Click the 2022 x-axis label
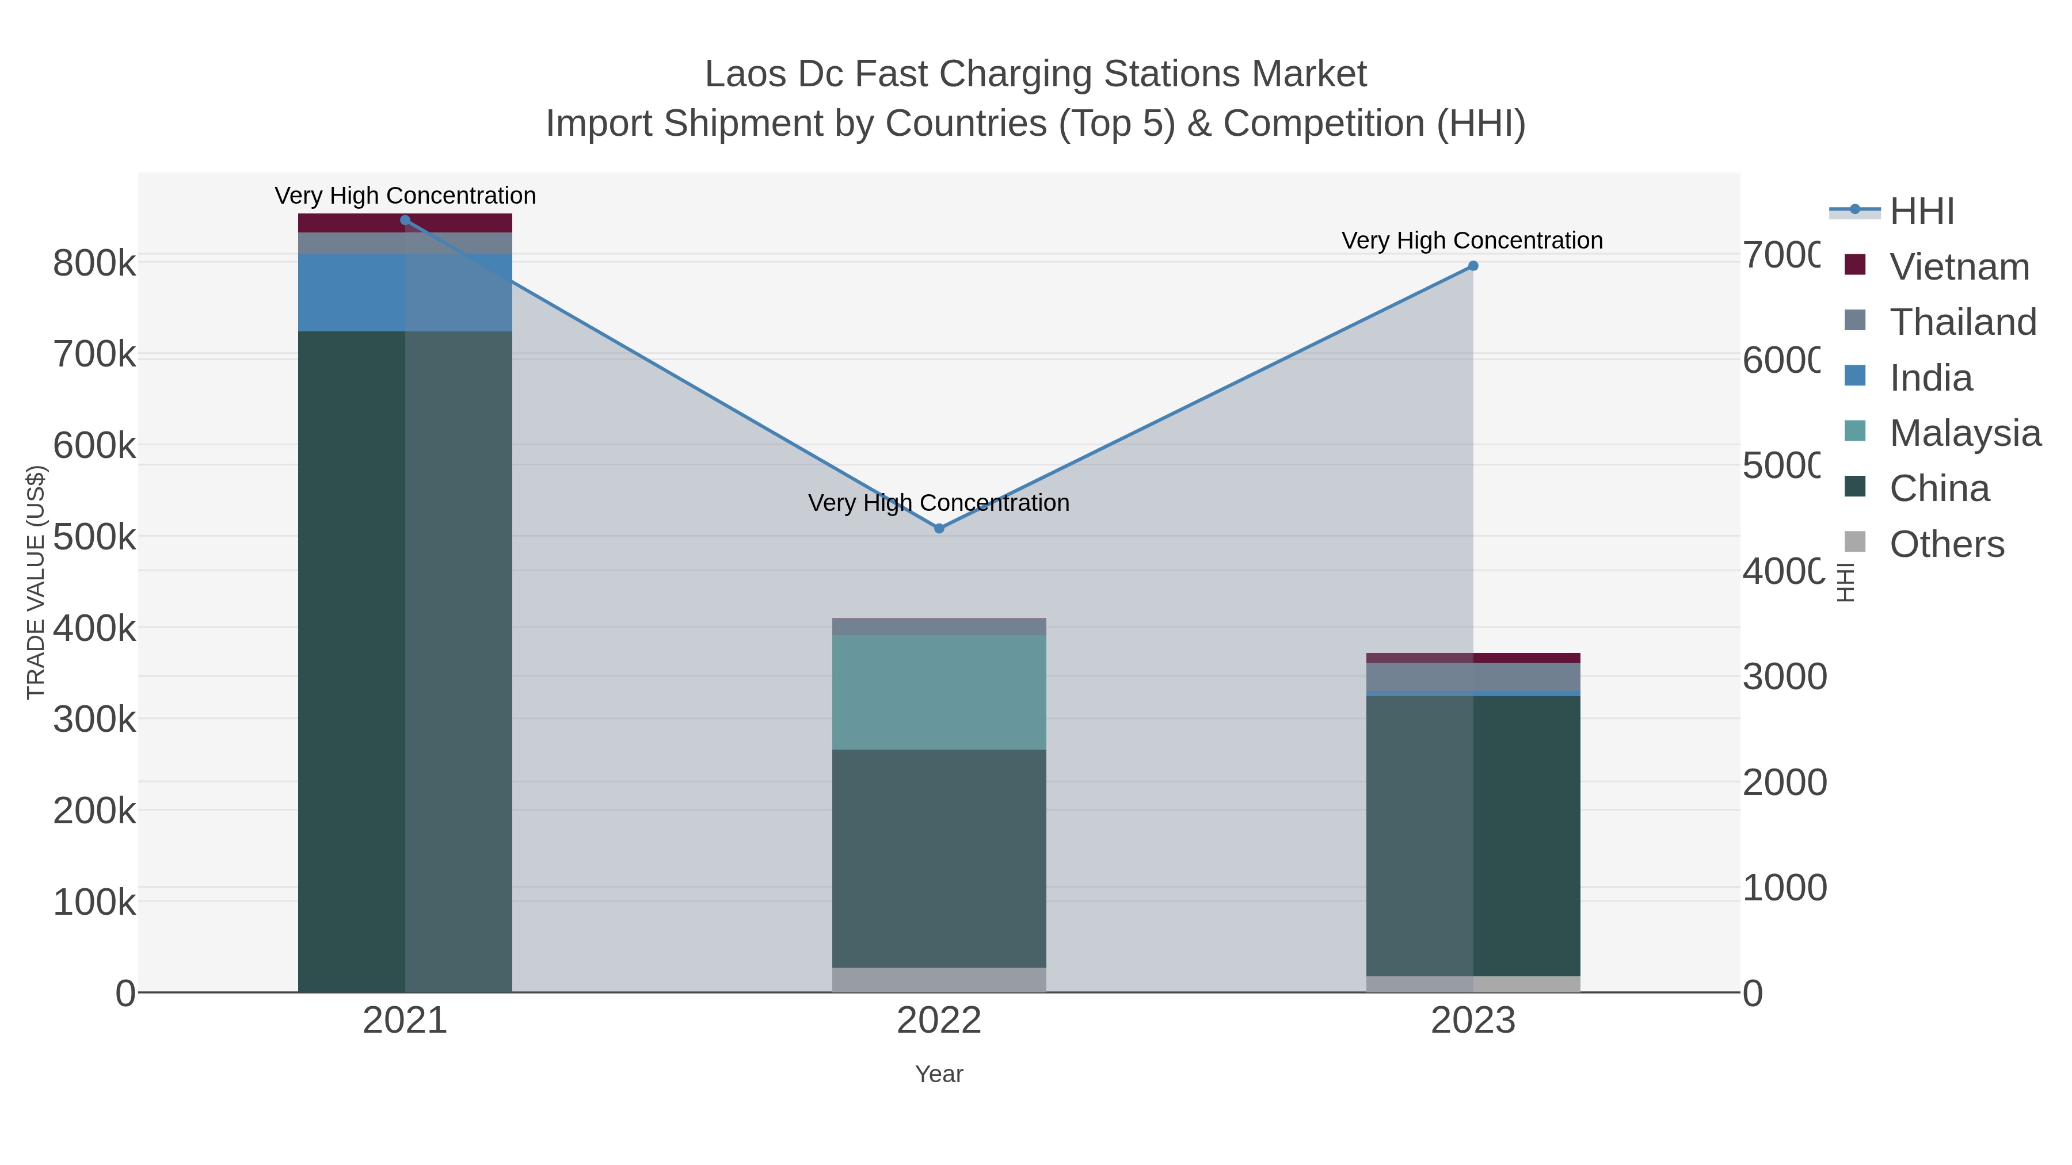Screen dimensions: 2072x1165 pos(939,1021)
